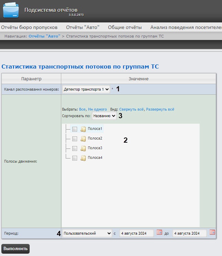Enable the Полоса2 lane checkbox
222x256 pixels.
click(75, 139)
